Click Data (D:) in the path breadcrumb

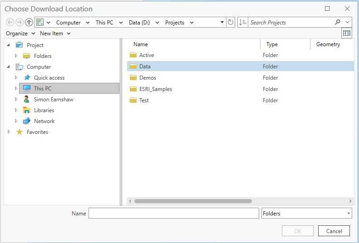[139, 23]
